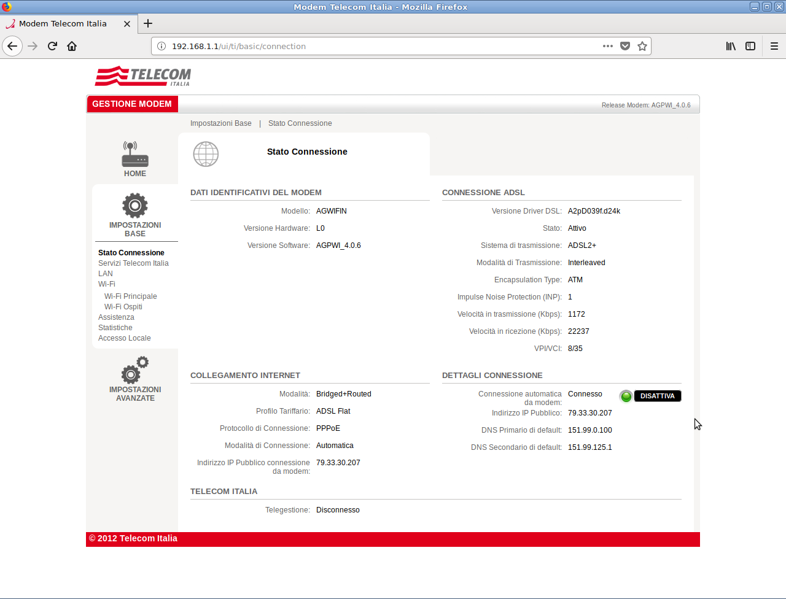Click the green connection status indicator
Viewport: 786px width, 599px height.
click(x=626, y=396)
